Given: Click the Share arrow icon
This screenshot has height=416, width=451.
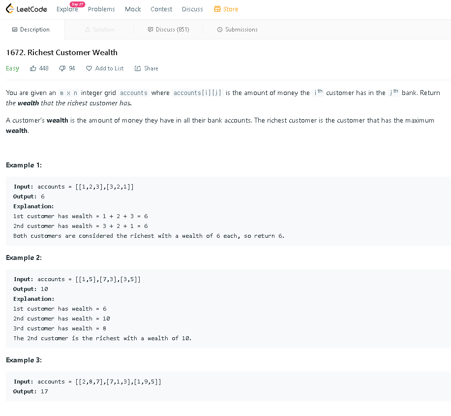Looking at the screenshot, I should [x=138, y=68].
